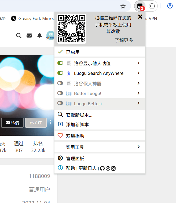
Task: Click the gear icon beside 管理面板
Action: pos(60,158)
